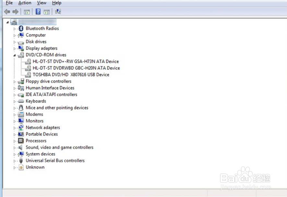Screen dimensions: 287x197
Task: Select the Keyboards category icon
Action: click(20, 101)
